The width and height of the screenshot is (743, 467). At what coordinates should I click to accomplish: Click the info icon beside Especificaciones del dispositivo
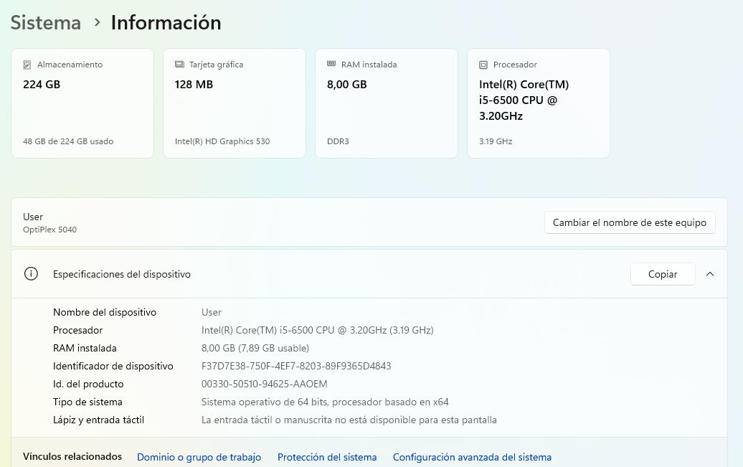click(x=31, y=274)
